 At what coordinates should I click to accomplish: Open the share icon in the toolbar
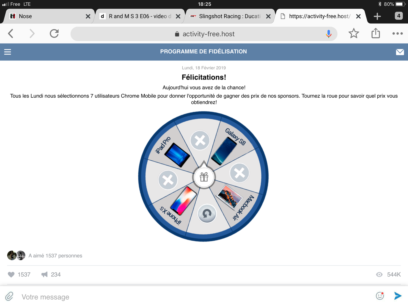pyautogui.click(x=376, y=33)
